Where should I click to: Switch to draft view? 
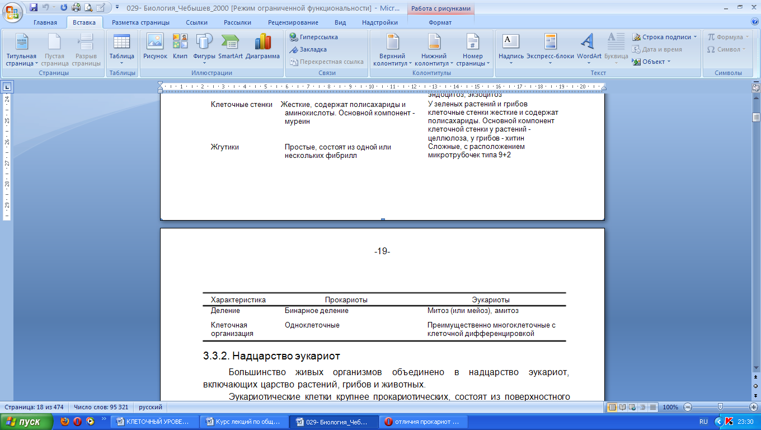click(x=651, y=407)
